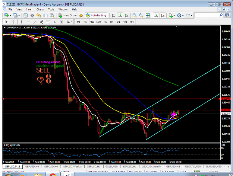Select the Text Label tool
This screenshot has height=176, width=233.
point(61,22)
